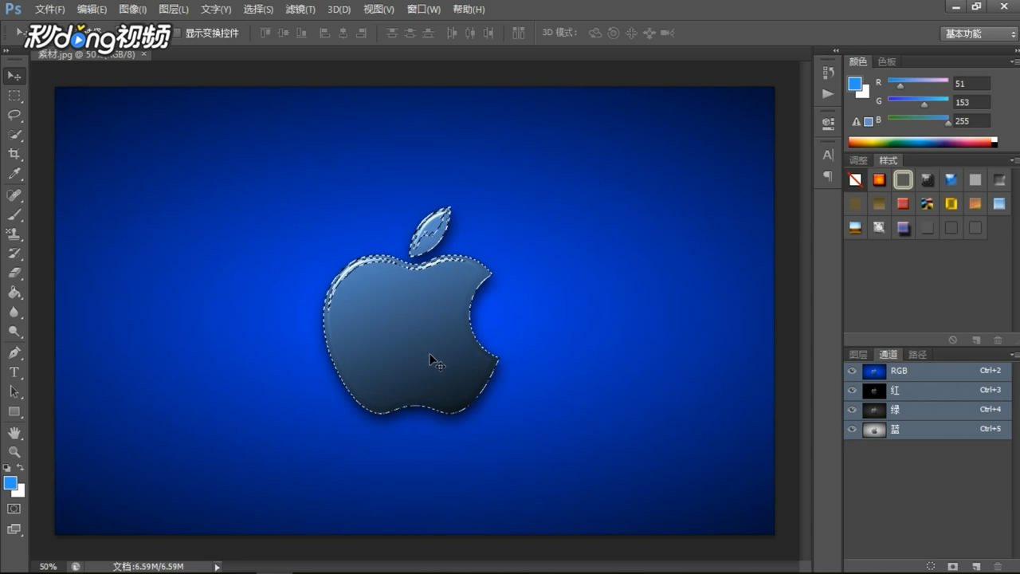Select the Paint Bucket tool

click(x=14, y=293)
